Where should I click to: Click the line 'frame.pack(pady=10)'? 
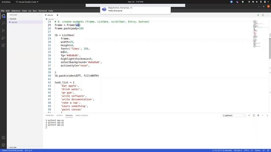coord(69,28)
